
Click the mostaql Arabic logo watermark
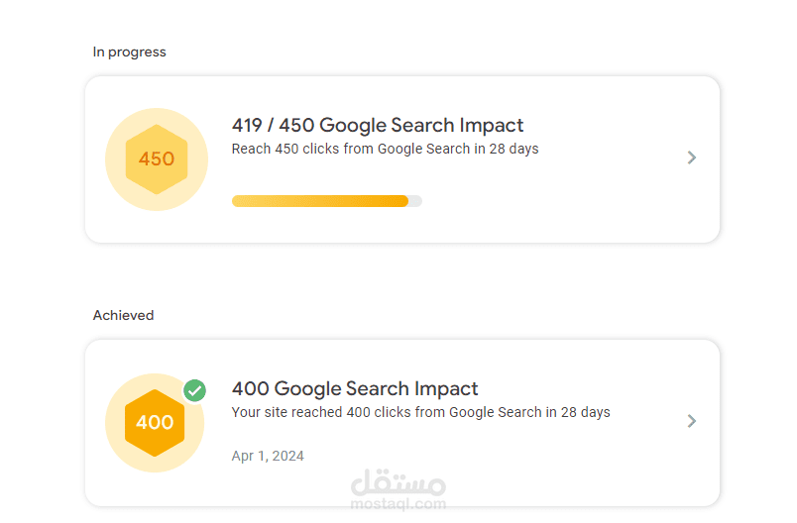point(399,482)
